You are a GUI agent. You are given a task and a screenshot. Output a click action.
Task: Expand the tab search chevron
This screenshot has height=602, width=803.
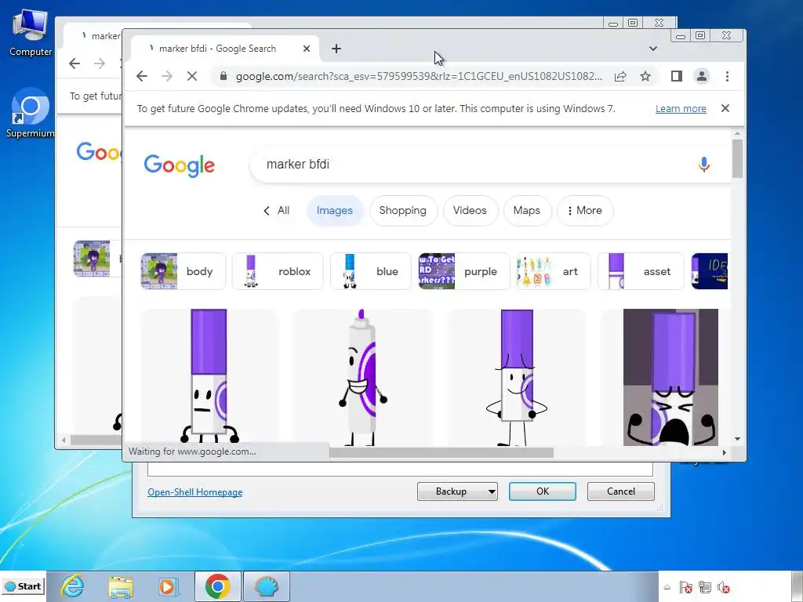click(x=653, y=49)
